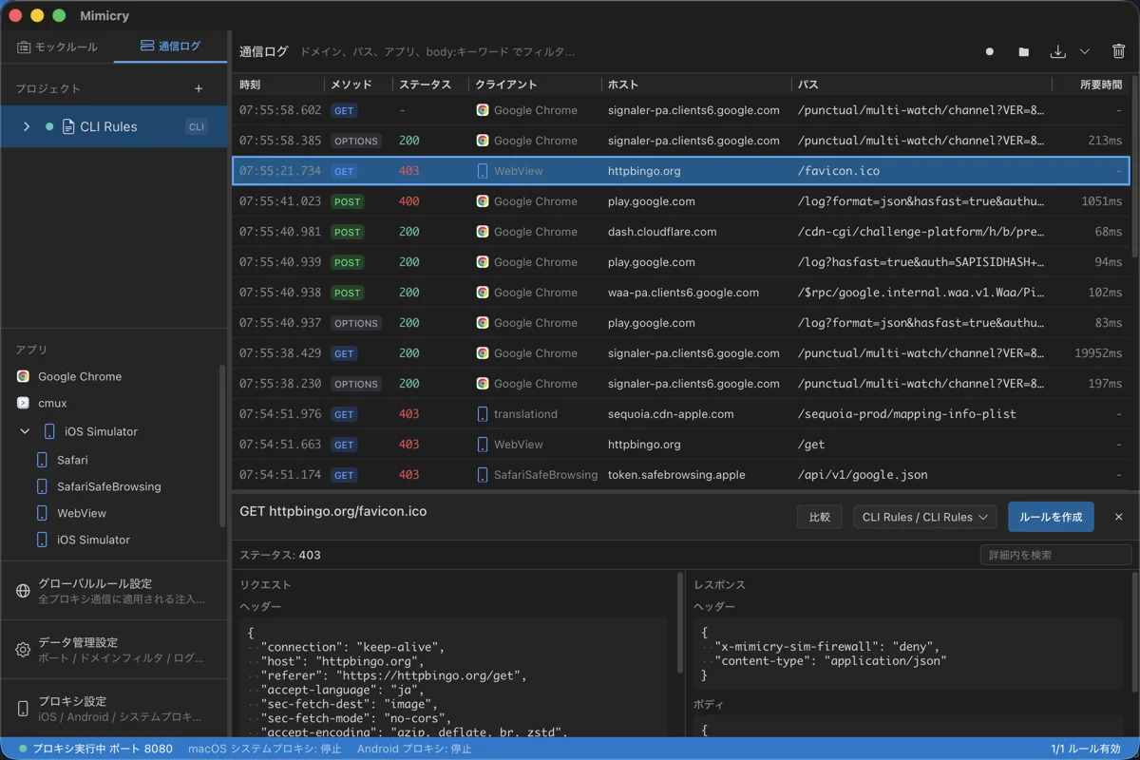The height and width of the screenshot is (760, 1140).
Task: Click the gear icon for data management
Action: point(23,650)
